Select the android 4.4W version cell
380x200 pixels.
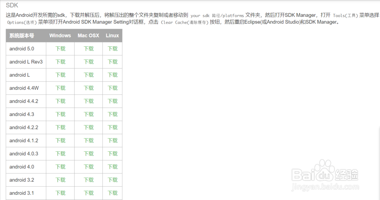26,88
